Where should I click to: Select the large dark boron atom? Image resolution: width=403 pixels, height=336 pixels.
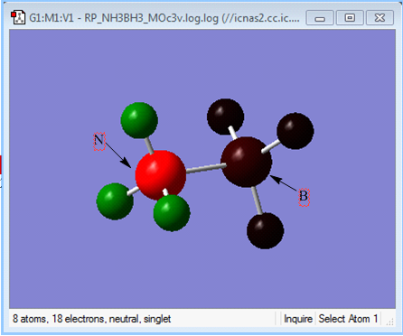click(247, 162)
